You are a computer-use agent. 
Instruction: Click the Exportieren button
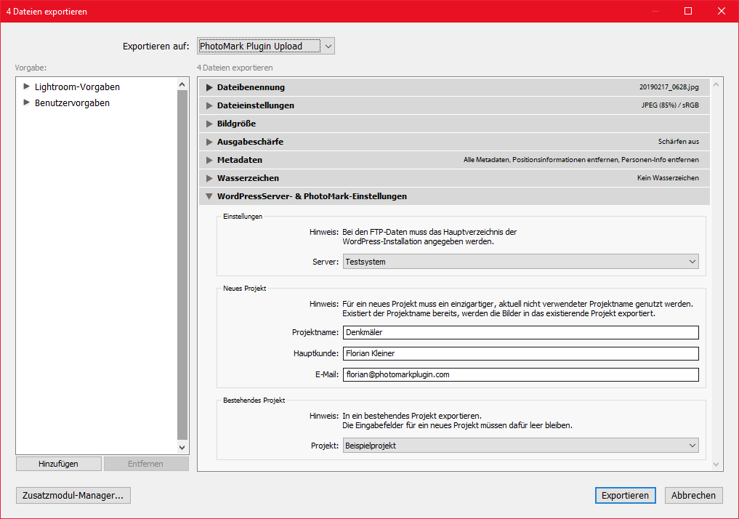point(626,496)
